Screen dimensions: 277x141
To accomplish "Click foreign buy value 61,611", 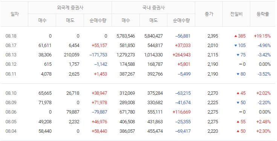I will [45, 45].
